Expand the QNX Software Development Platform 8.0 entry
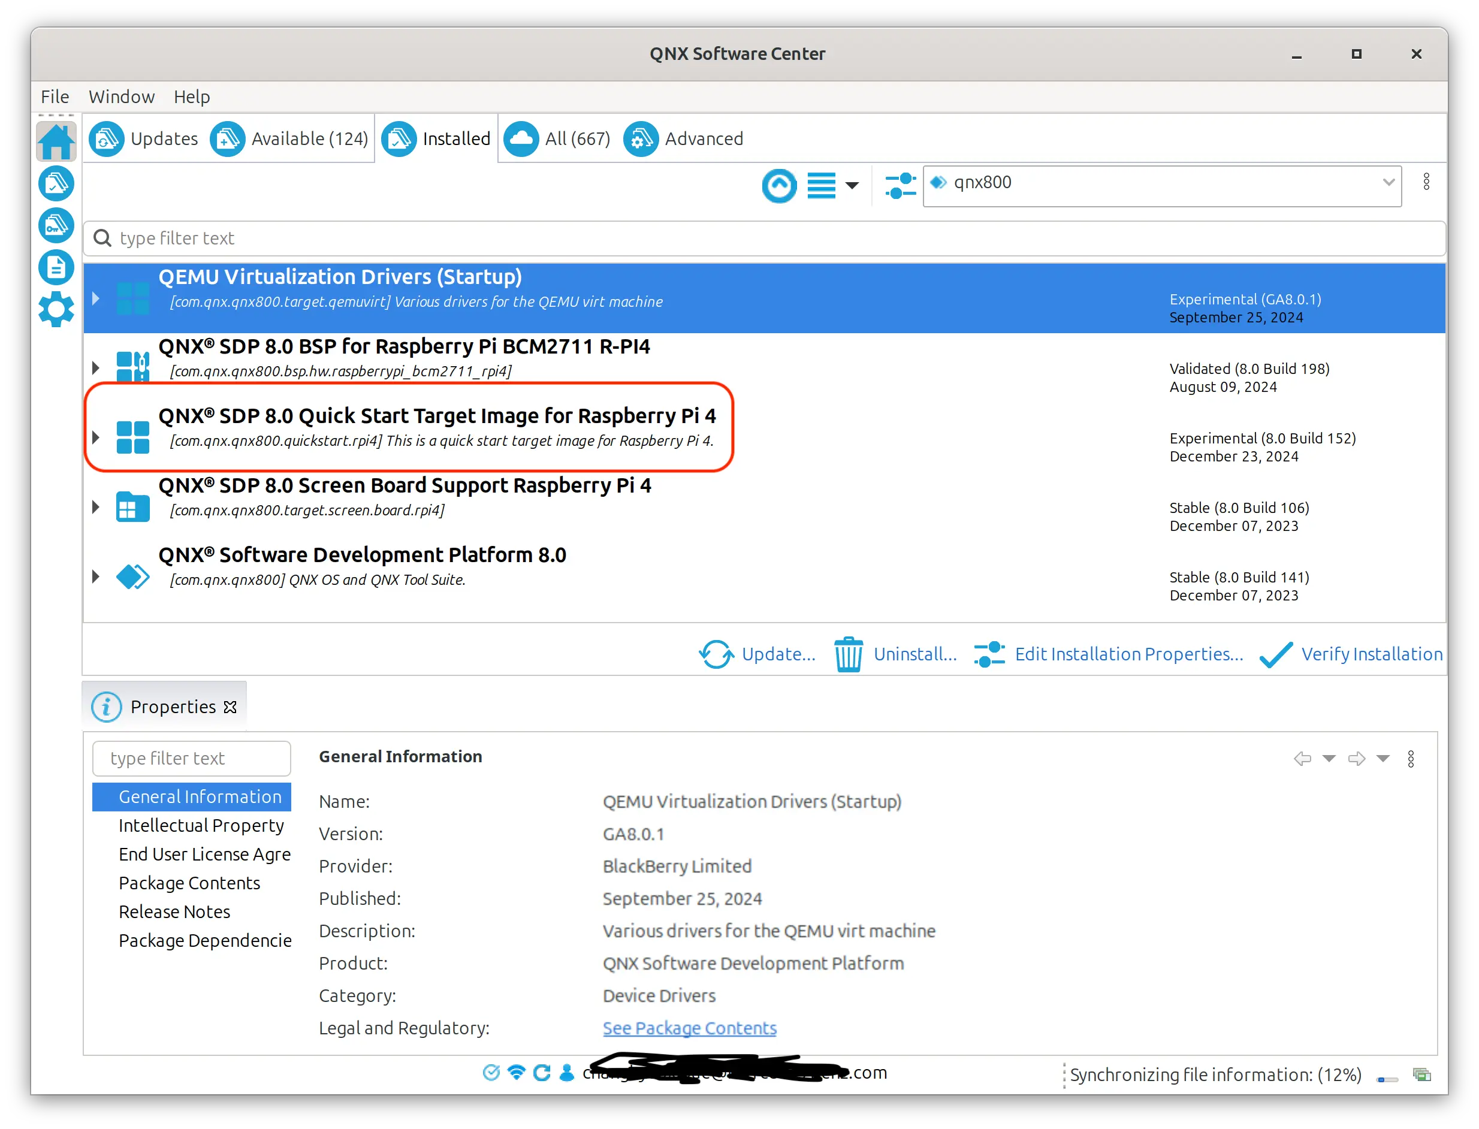This screenshot has width=1479, height=1129. click(x=95, y=576)
